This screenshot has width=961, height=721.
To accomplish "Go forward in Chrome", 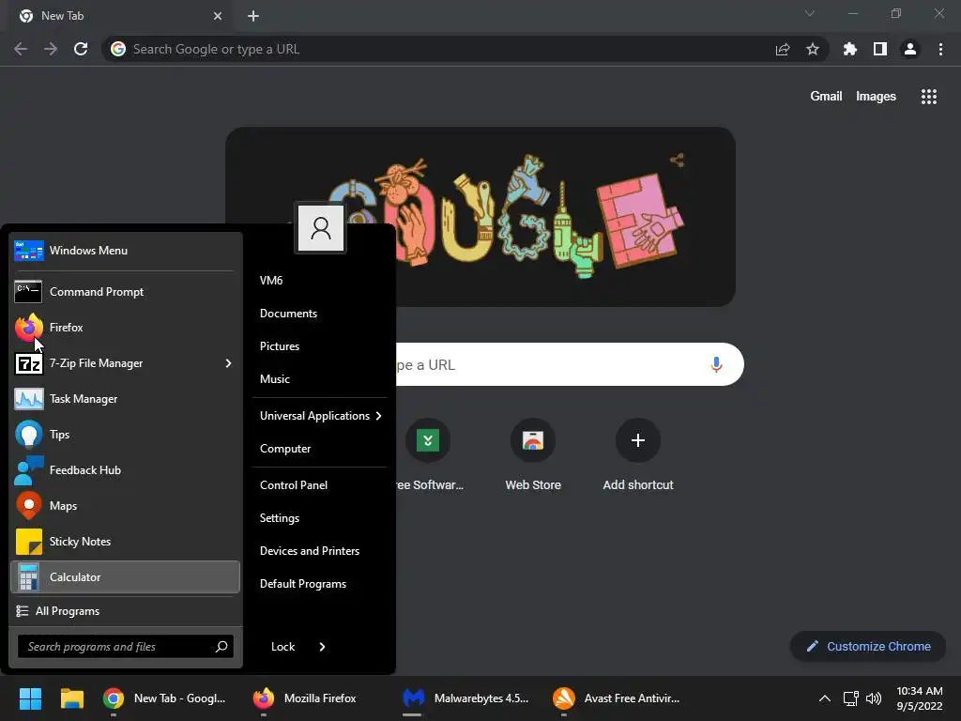I will tap(51, 49).
